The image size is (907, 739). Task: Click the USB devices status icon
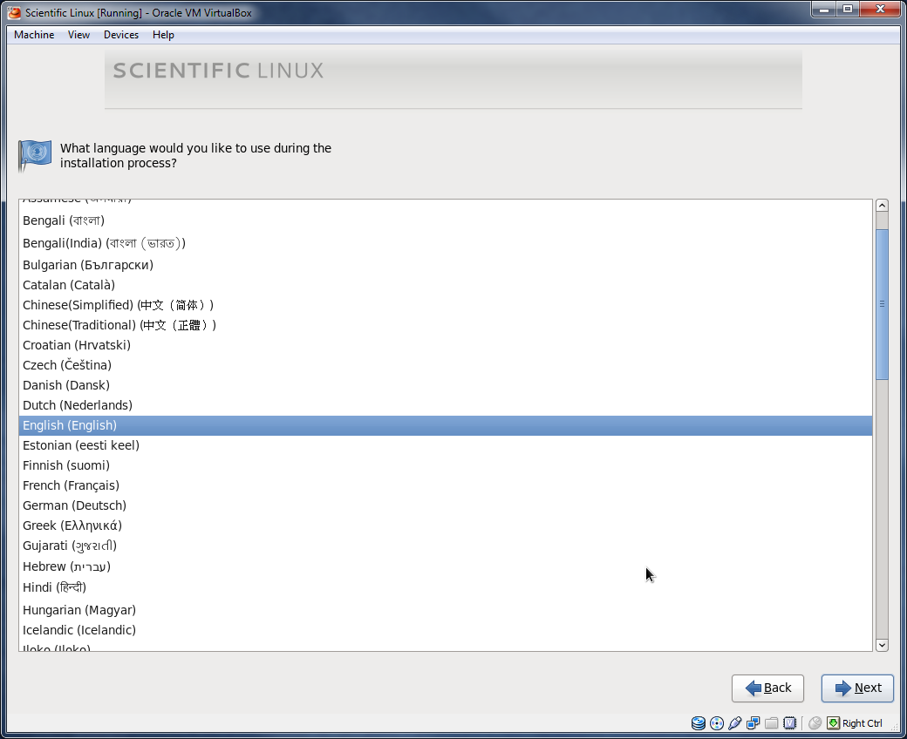(x=734, y=722)
